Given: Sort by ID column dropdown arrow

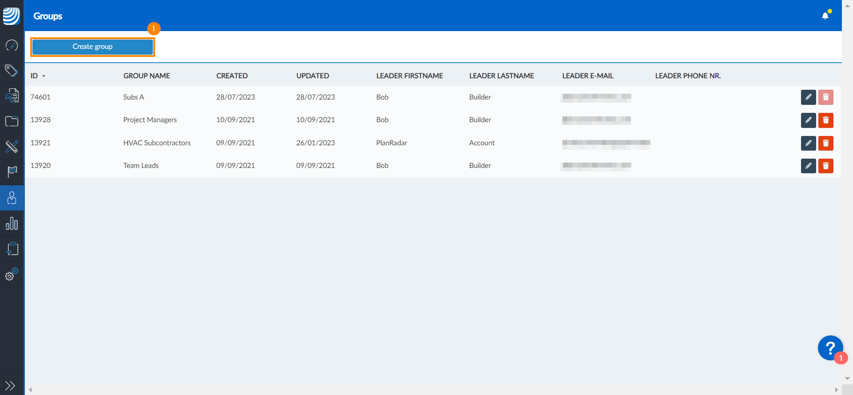Looking at the screenshot, I should [44, 76].
